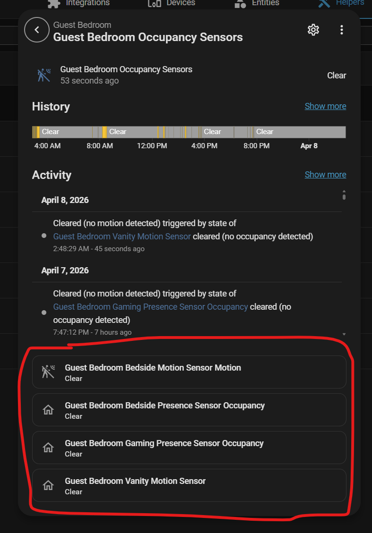
Task: Open the three-dot overflow menu
Action: click(342, 30)
